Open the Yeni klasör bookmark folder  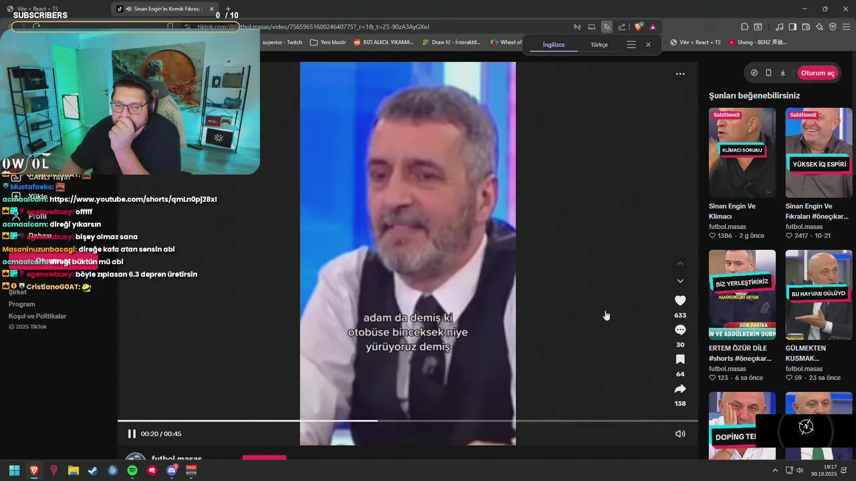[328, 42]
